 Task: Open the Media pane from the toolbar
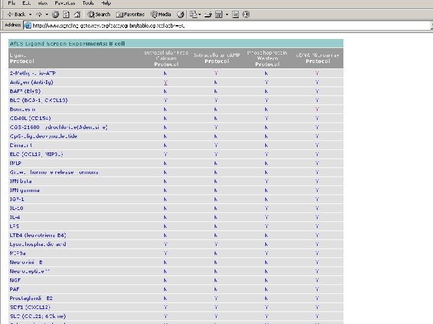pos(161,14)
